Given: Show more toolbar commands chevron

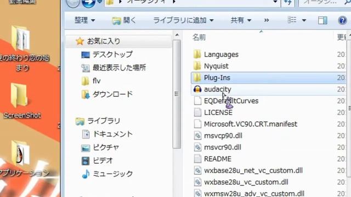Looking at the screenshot, I should tap(267, 20).
